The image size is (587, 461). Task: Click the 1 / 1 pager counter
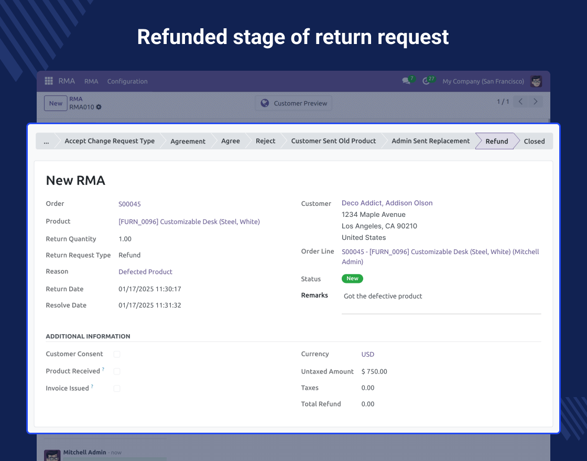coord(503,102)
